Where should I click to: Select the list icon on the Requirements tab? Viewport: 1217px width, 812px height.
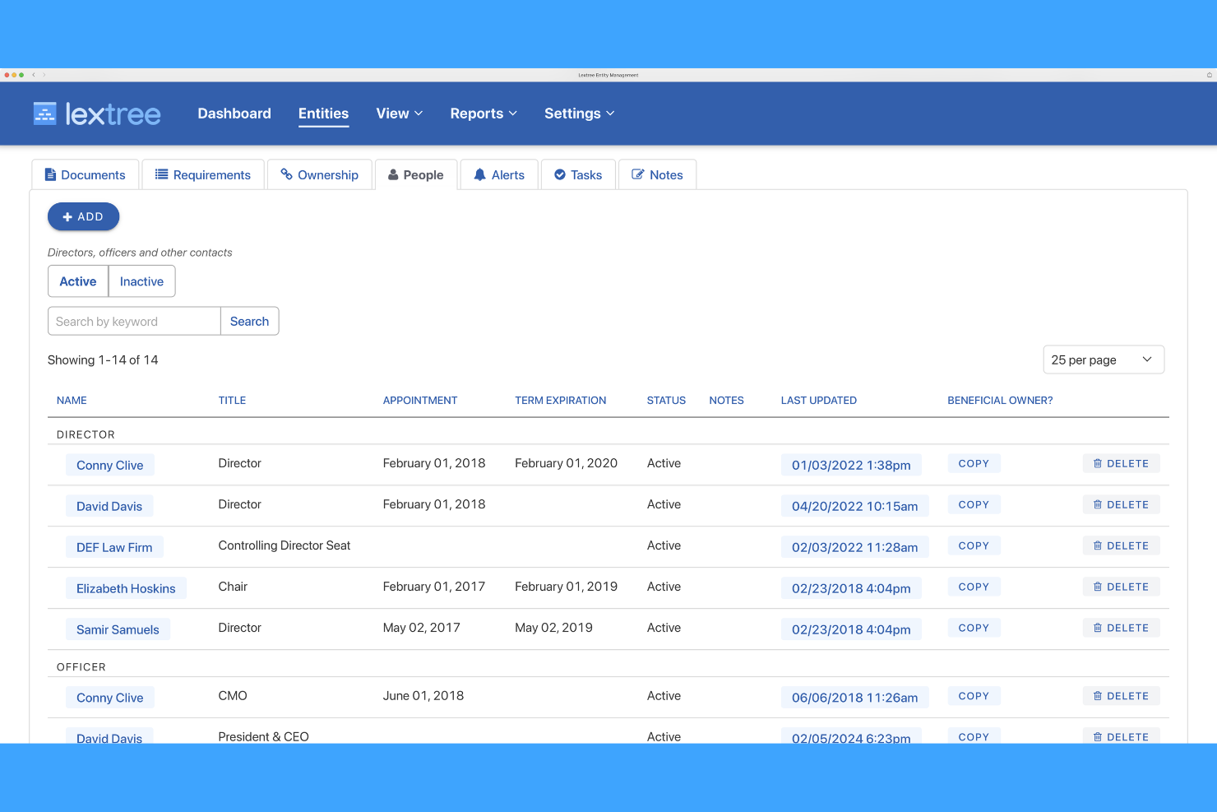[x=161, y=174]
